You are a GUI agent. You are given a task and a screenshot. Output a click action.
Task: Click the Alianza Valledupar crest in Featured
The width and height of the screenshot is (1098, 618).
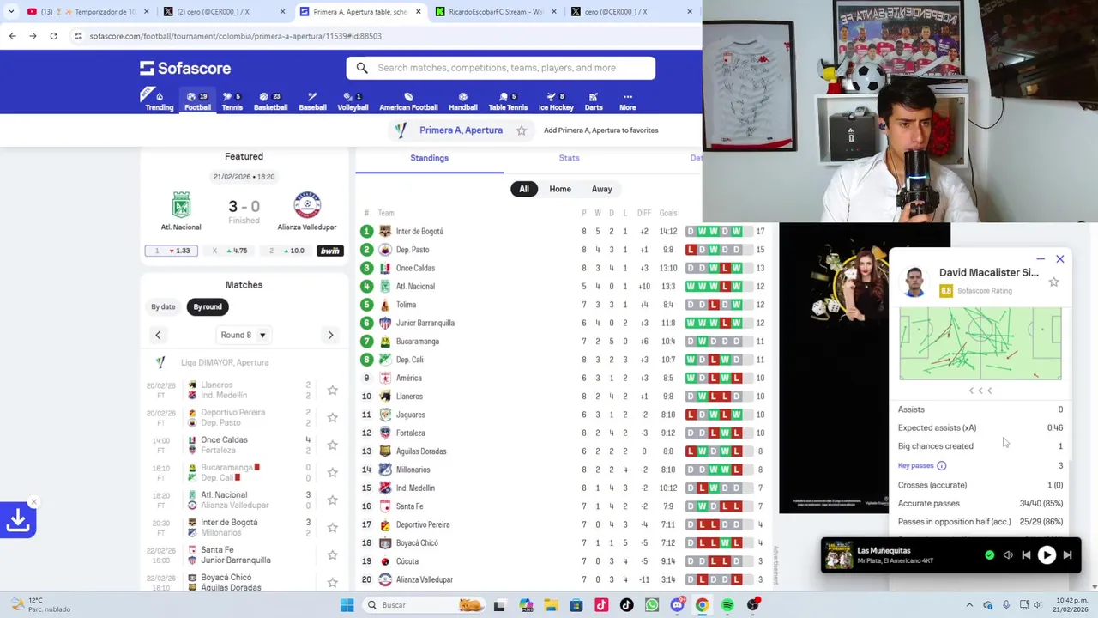(307, 205)
